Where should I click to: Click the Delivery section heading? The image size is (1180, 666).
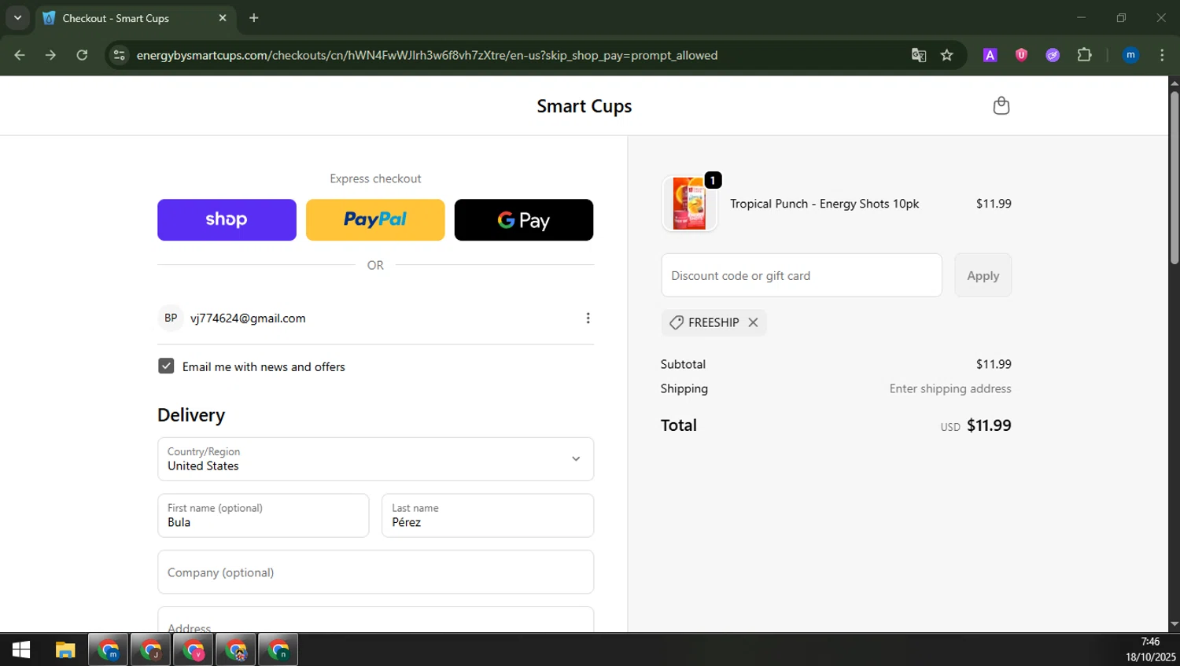(191, 415)
